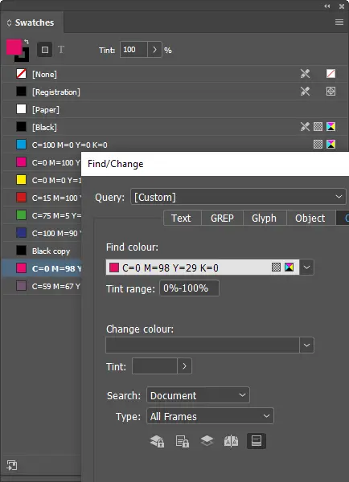The height and width of the screenshot is (482, 349).
Task: Toggle include parent pages option
Action: click(231, 441)
